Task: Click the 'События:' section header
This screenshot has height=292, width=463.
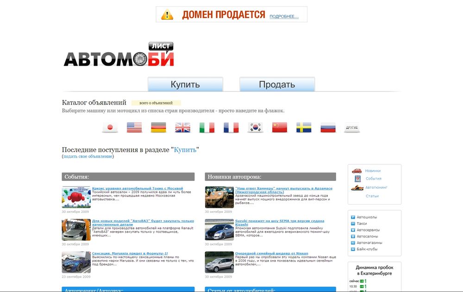Action: 128,177
